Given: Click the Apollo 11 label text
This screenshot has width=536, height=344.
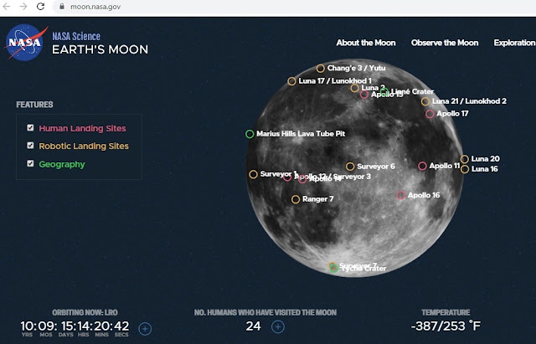Looking at the screenshot, I should coord(445,166).
